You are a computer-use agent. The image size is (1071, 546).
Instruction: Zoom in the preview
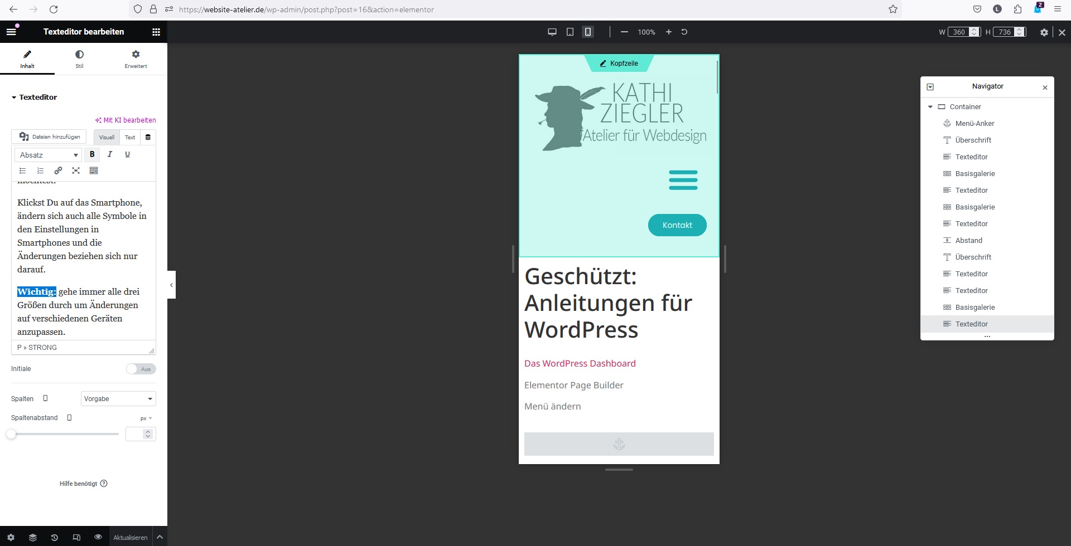coord(668,32)
